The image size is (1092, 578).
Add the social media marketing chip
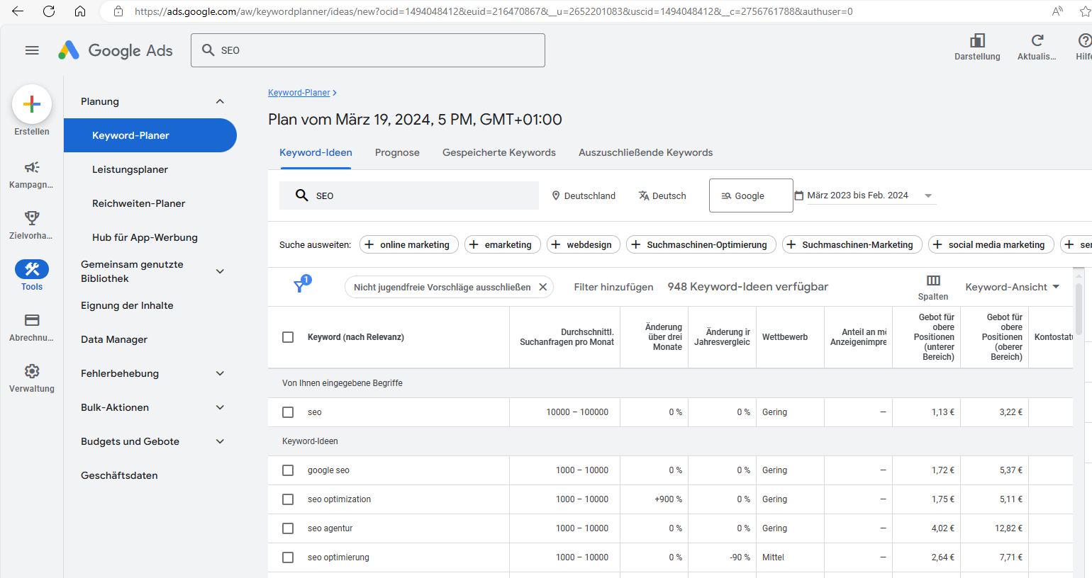tap(991, 244)
